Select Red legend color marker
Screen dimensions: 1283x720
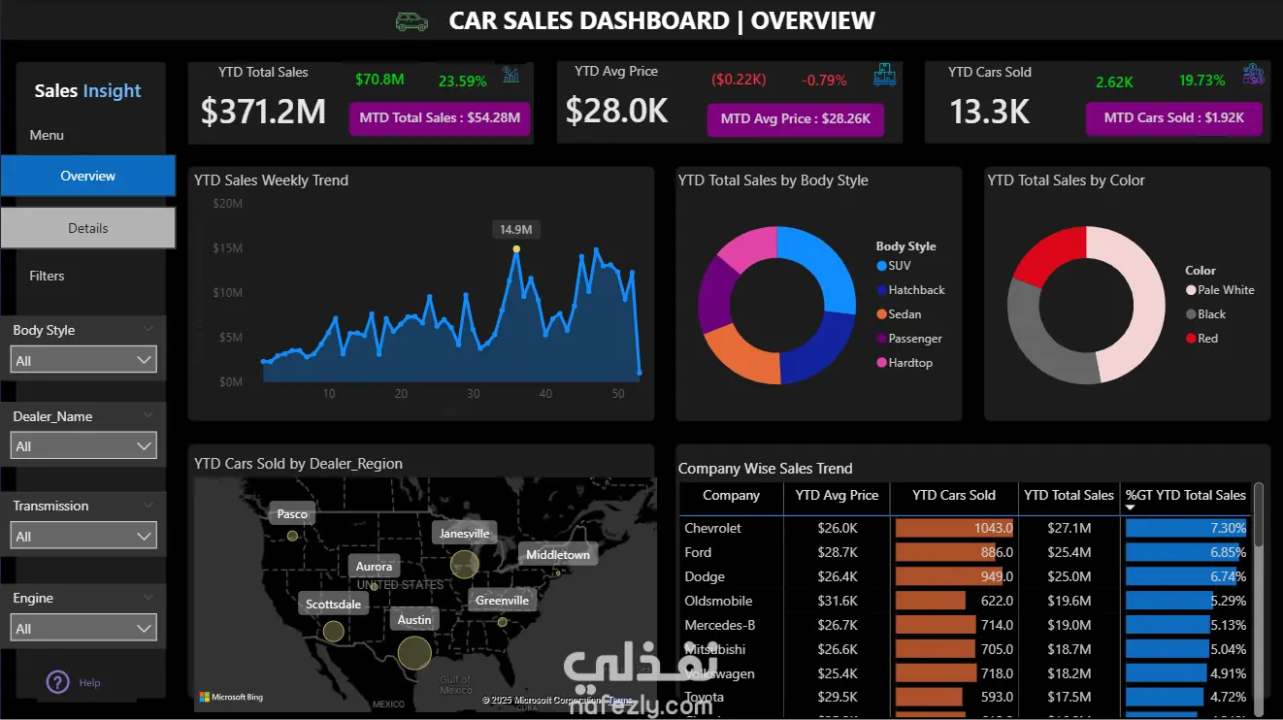(1191, 339)
